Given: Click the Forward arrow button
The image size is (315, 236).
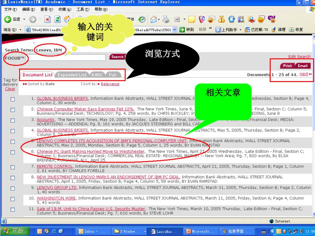Looking at the screenshot, I should (33, 19).
